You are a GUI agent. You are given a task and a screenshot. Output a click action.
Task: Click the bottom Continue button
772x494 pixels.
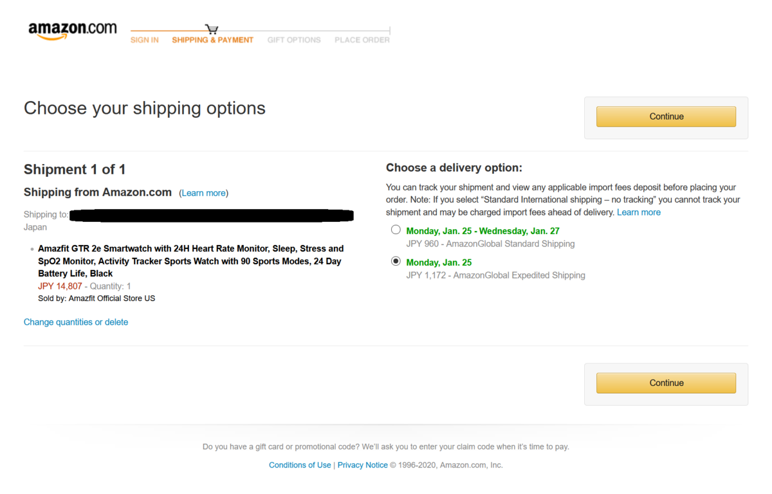tap(666, 383)
